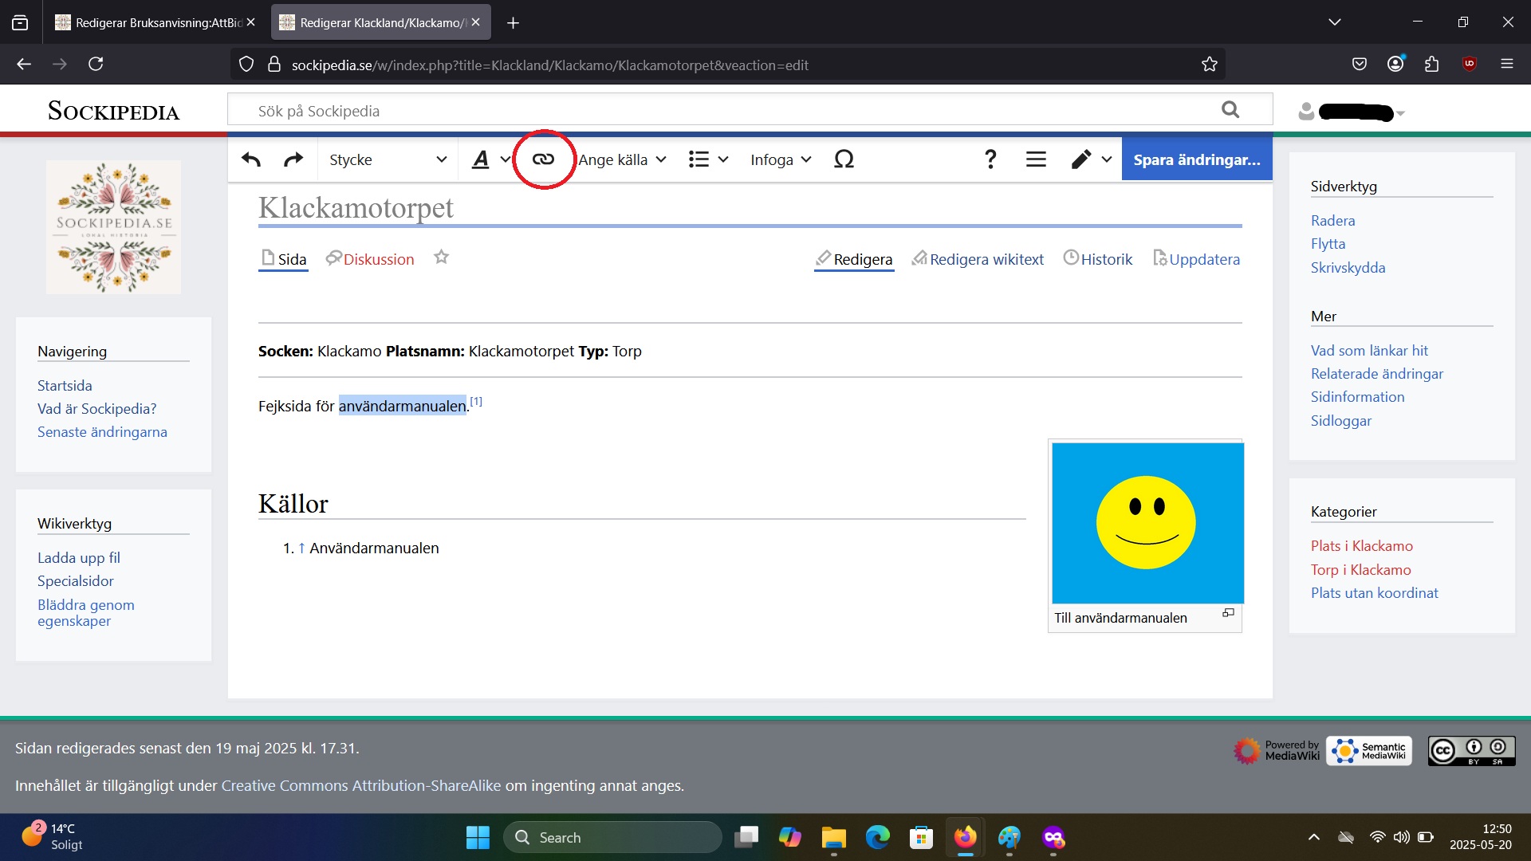Viewport: 1531px width, 861px height.
Task: Open the editor help question mark
Action: click(x=990, y=159)
